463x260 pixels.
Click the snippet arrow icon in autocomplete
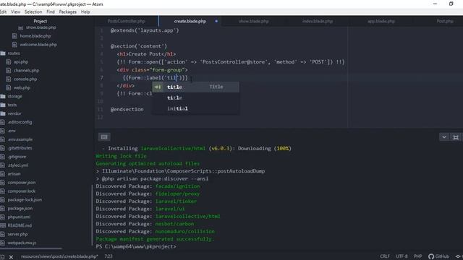[158, 87]
